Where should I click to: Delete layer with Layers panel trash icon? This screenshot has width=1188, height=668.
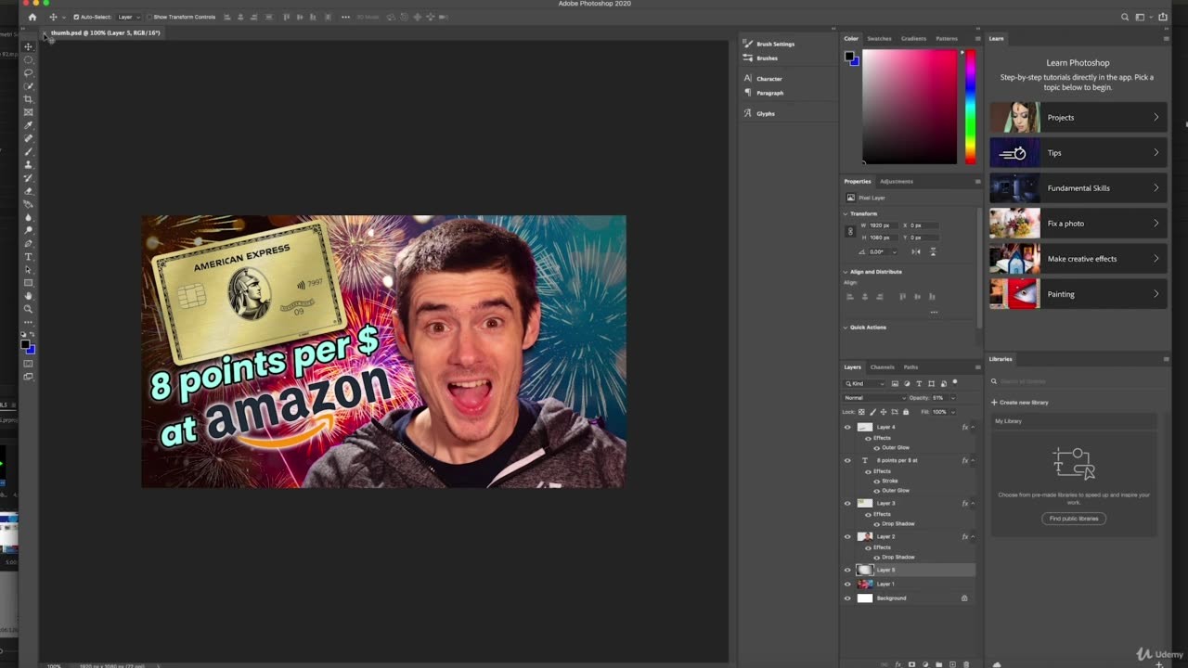click(x=966, y=664)
